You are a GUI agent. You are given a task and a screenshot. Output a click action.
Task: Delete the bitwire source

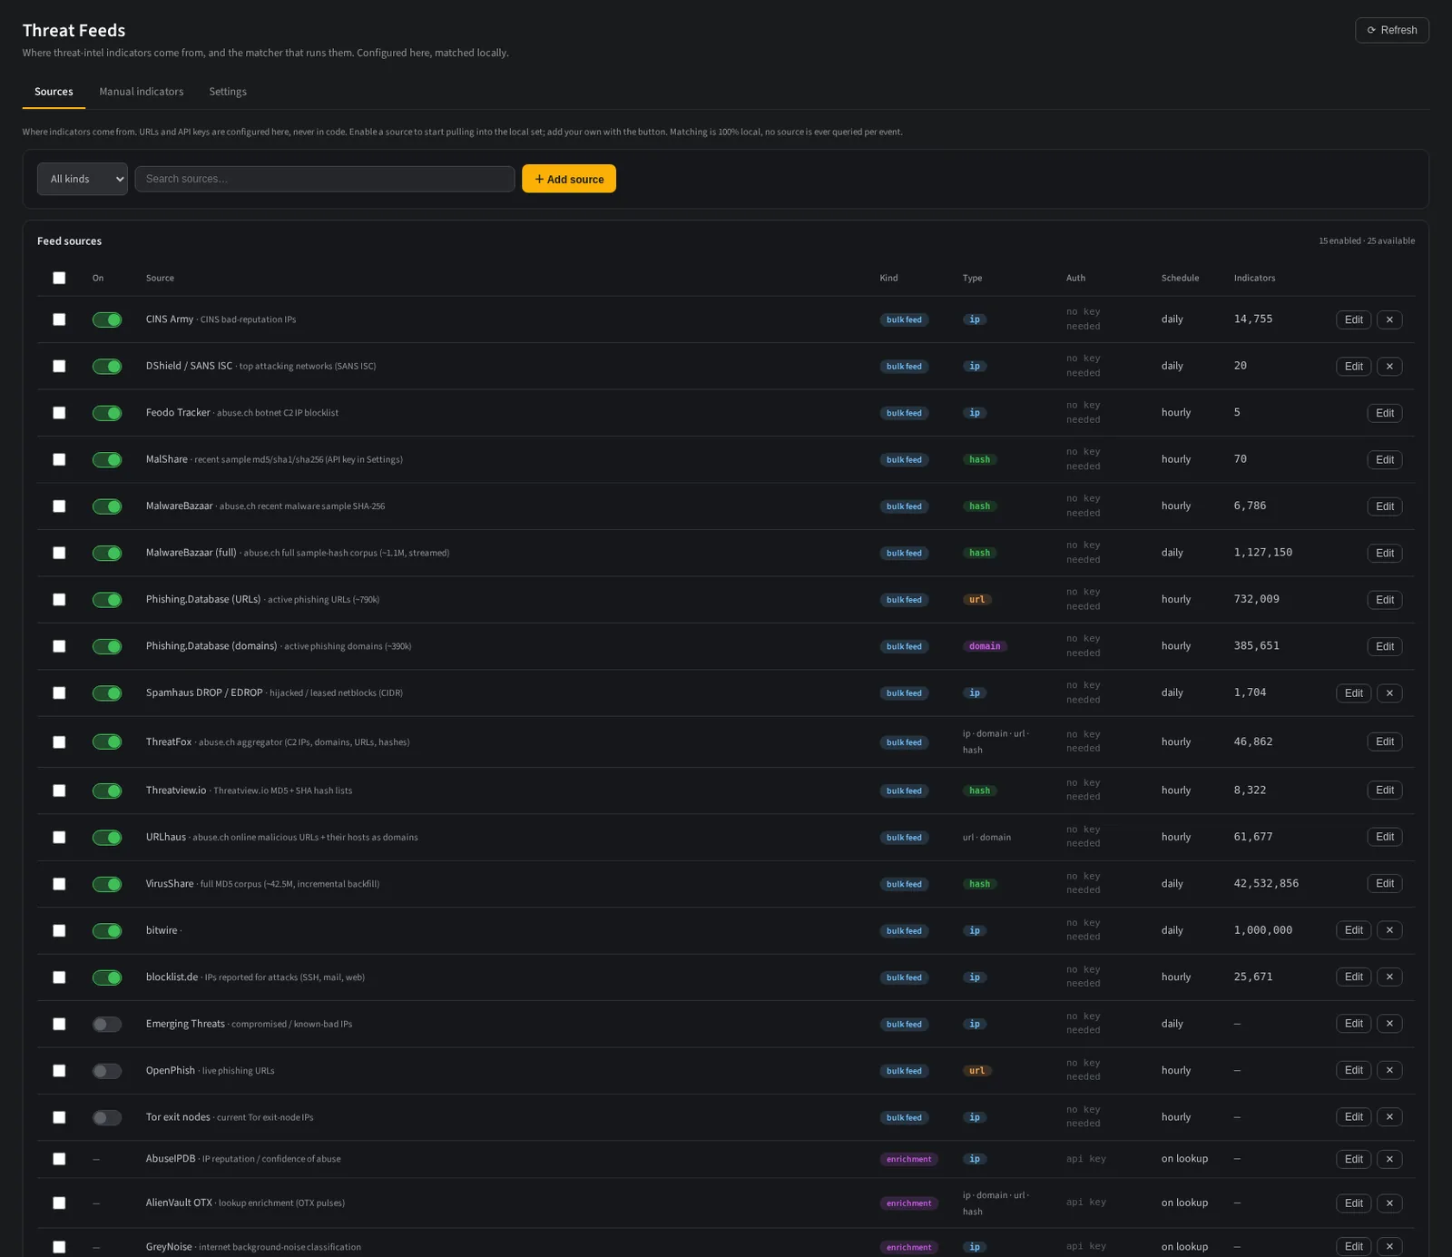[x=1389, y=930]
